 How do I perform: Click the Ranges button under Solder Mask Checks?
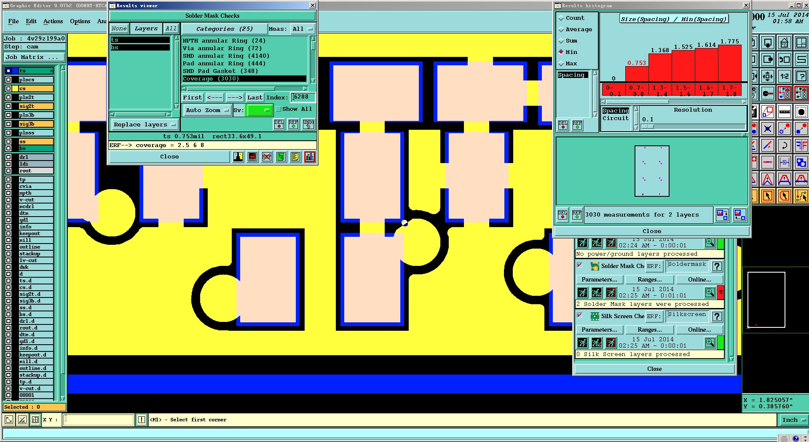point(649,280)
